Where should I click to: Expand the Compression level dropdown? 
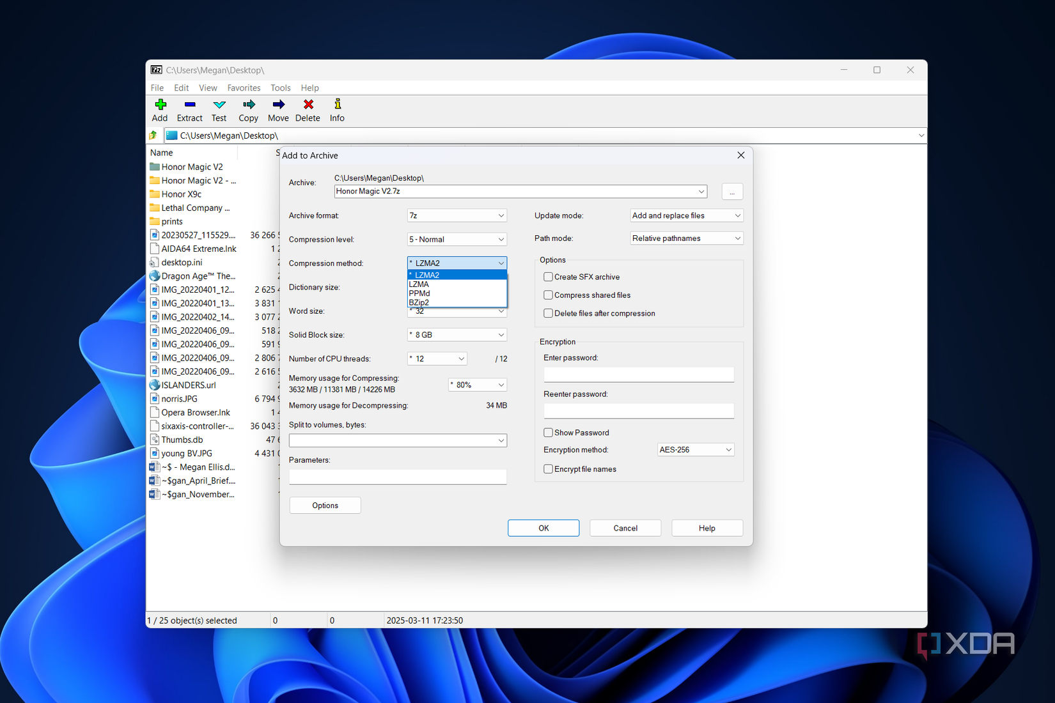point(456,238)
